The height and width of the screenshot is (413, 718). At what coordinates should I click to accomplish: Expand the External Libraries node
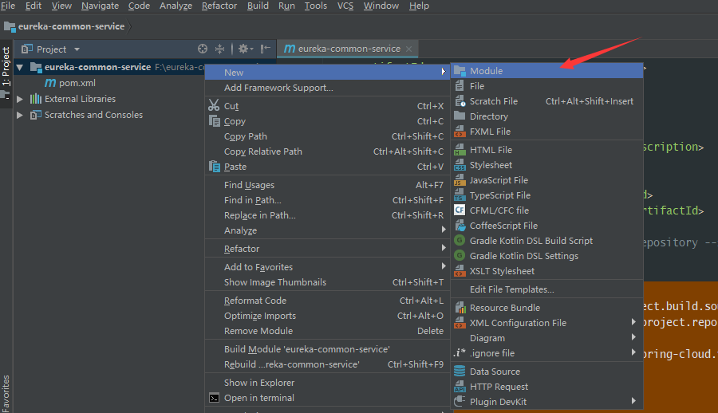tap(20, 99)
